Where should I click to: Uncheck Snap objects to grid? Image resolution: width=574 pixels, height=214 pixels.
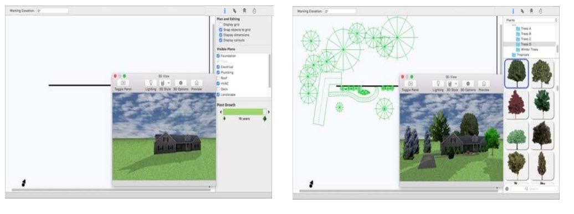coord(221,29)
